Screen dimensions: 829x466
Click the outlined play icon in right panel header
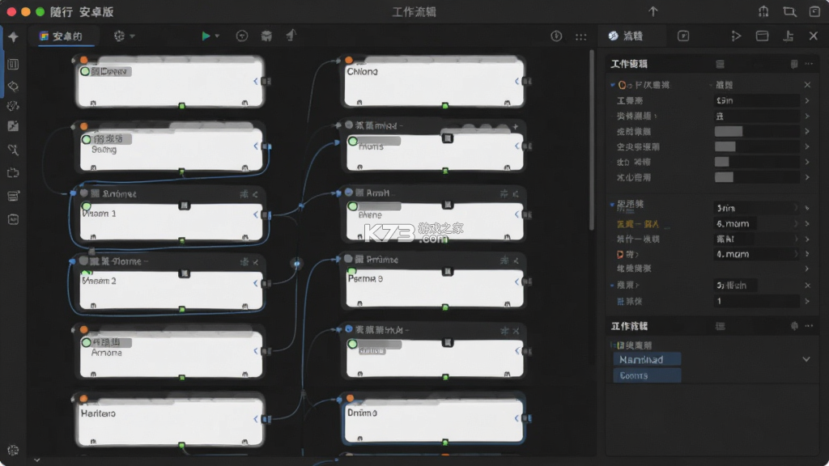(x=736, y=36)
